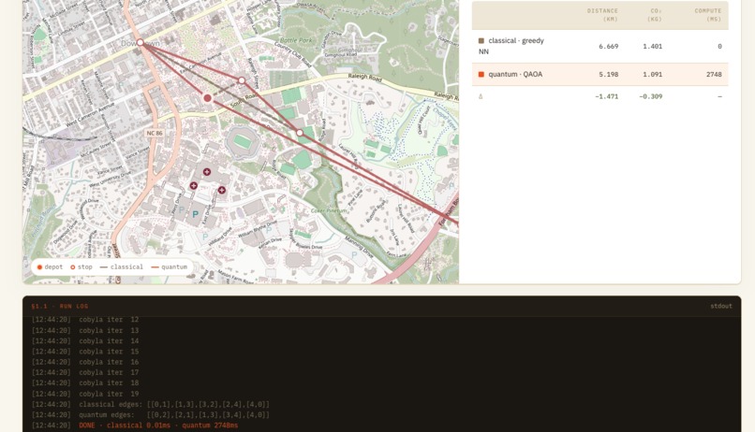Click the stadium field on the map
This screenshot has width=755, height=432.
(x=243, y=142)
